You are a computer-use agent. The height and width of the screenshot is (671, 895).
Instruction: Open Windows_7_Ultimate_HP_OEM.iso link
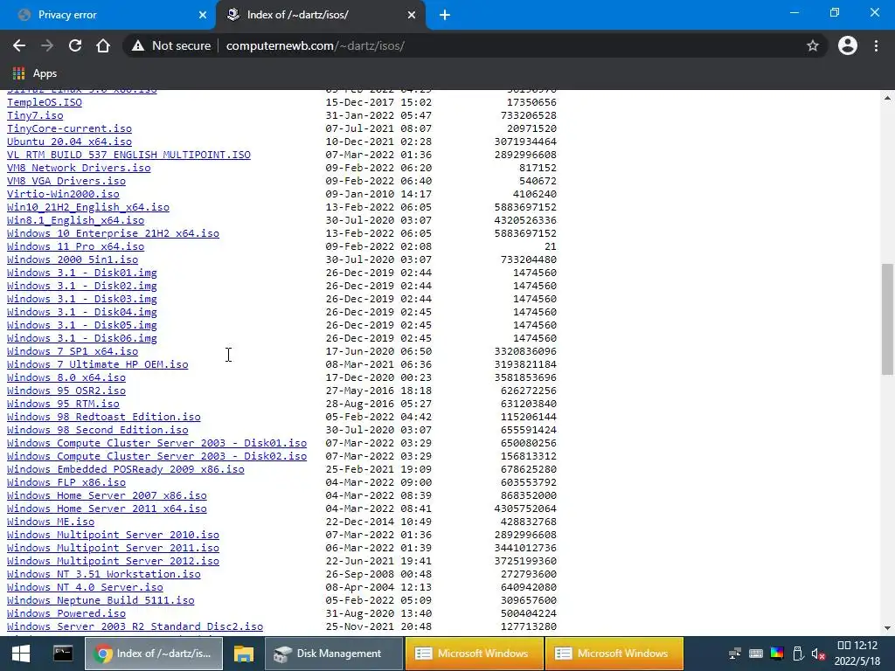pyautogui.click(x=98, y=364)
